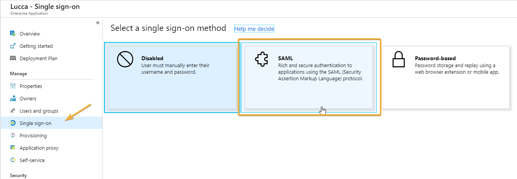This screenshot has height=179, width=517.
Task: Click the Single sign-on circular arrow icon
Action: point(13,123)
